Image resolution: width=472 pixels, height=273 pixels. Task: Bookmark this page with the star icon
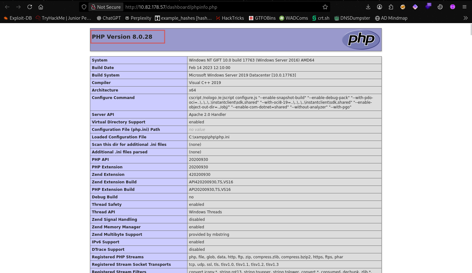[x=325, y=7]
